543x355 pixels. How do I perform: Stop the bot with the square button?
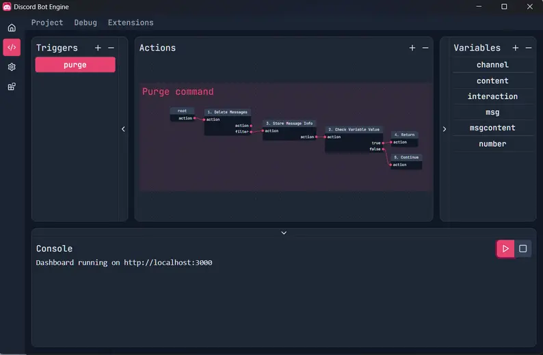coord(523,248)
